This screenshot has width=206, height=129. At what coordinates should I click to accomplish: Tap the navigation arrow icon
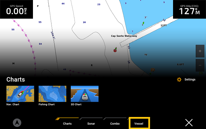[17, 123]
